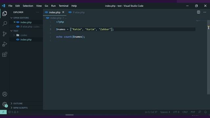The width and height of the screenshot is (210, 118).
Task: Open the Run and Debug view
Action: click(x=5, y=44)
